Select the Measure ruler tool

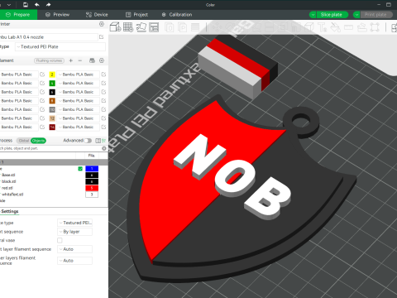tap(348, 27)
